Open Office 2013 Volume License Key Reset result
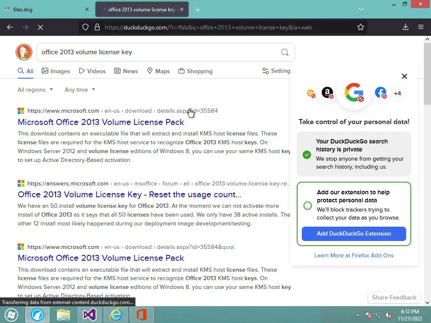Image resolution: width=431 pixels, height=323 pixels. [130, 194]
